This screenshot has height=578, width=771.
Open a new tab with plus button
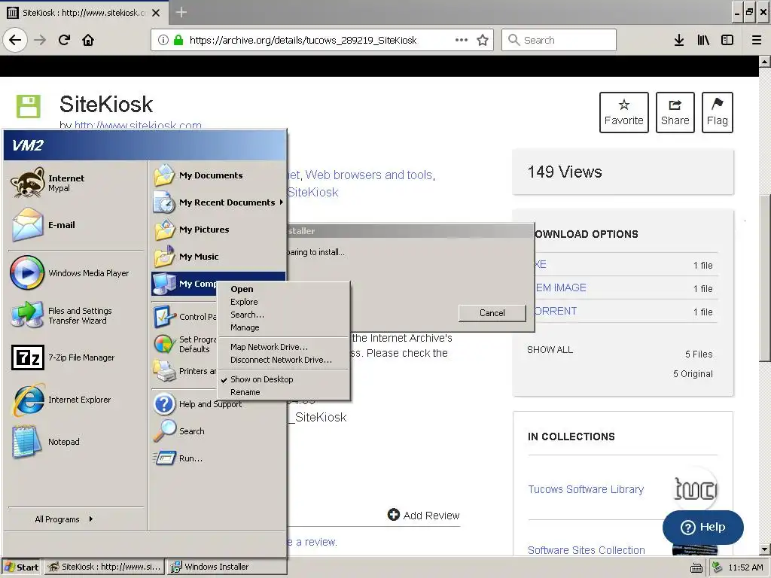pos(181,12)
